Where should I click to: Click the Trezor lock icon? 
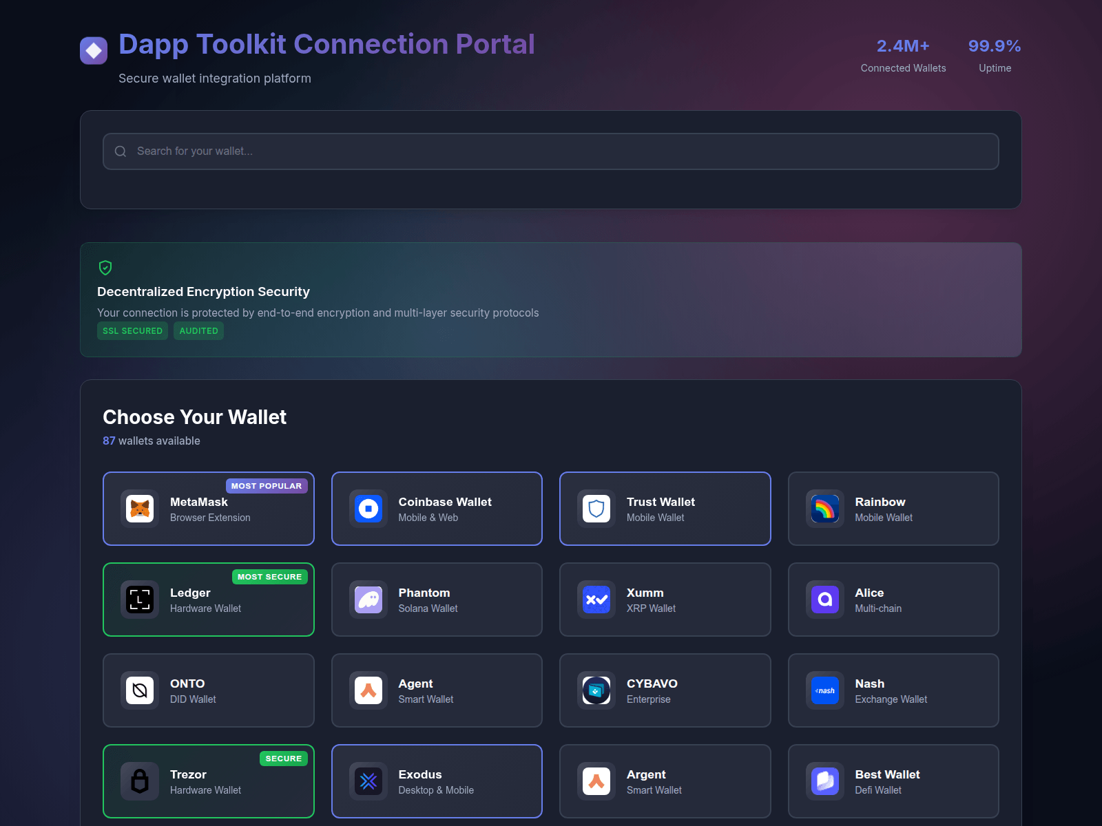click(x=140, y=781)
